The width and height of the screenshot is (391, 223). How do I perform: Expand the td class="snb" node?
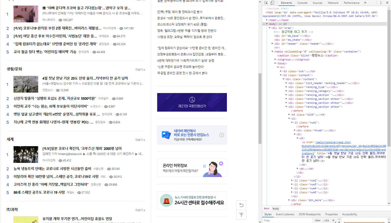281,71
